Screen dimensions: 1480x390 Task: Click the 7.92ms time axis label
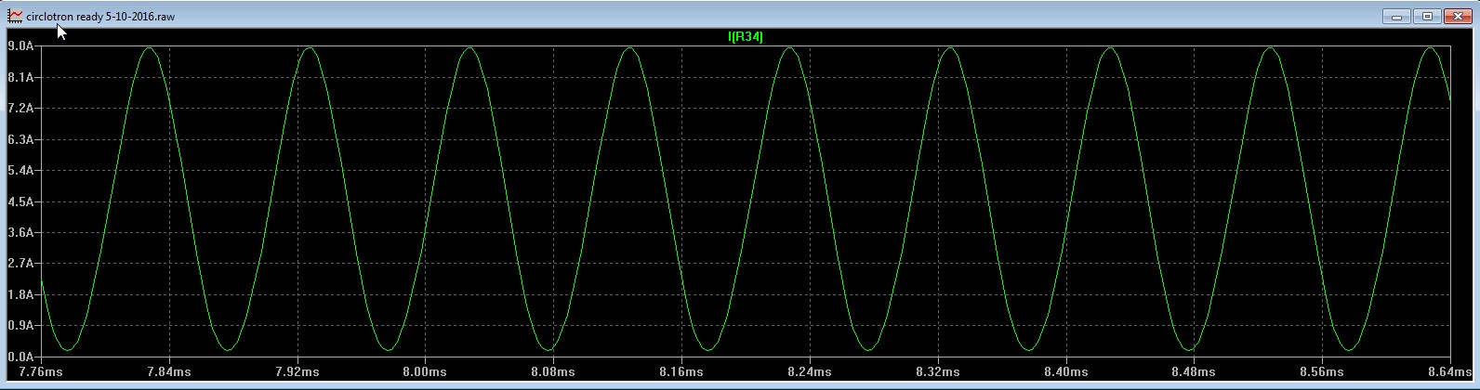(x=297, y=371)
